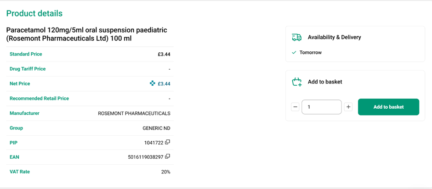432x189 pixels.
Task: Click the Standard Price label
Action: coord(26,54)
